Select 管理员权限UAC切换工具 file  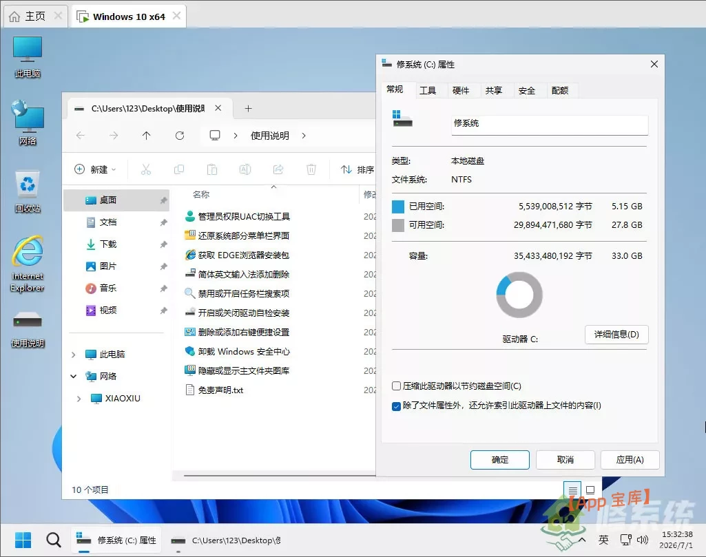click(x=237, y=216)
